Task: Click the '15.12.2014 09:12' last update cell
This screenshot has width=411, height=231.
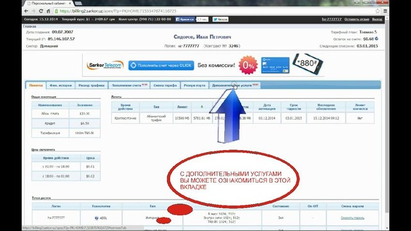Action: coord(326,118)
